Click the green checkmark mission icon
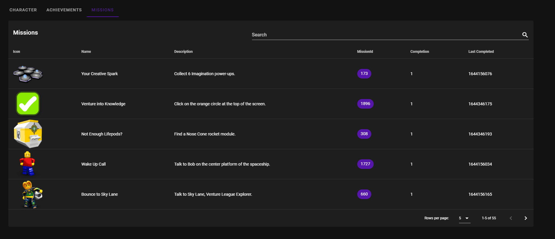This screenshot has width=555, height=239. pos(28,104)
